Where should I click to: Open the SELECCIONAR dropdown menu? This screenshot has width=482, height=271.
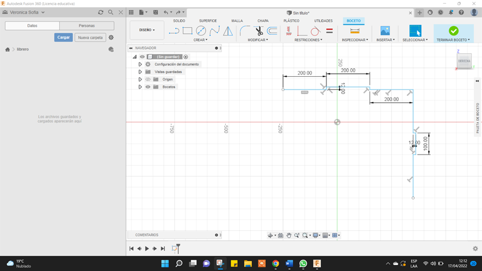[x=415, y=40]
